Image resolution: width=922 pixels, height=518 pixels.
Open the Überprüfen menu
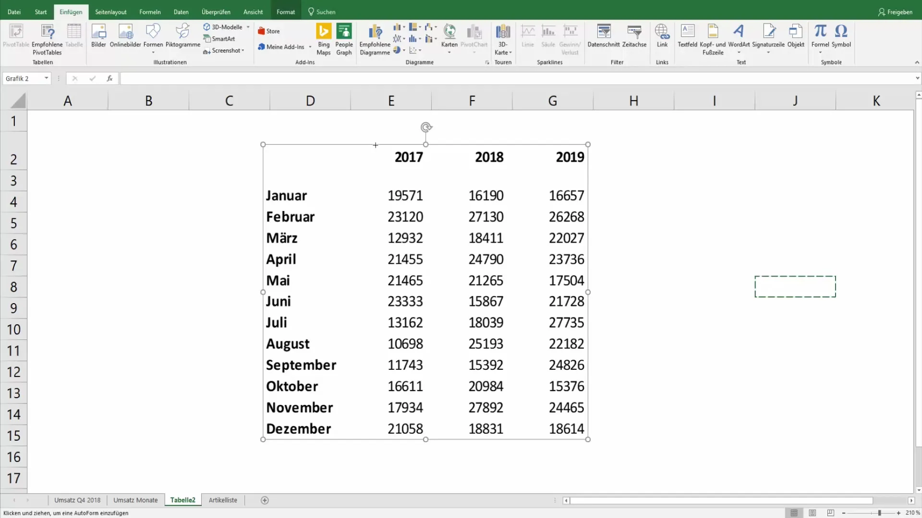215,12
